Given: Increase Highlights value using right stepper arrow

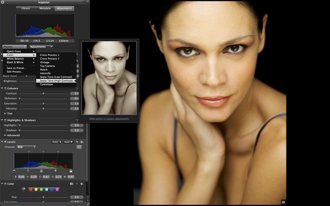Looking at the screenshot, I should tap(82, 125).
